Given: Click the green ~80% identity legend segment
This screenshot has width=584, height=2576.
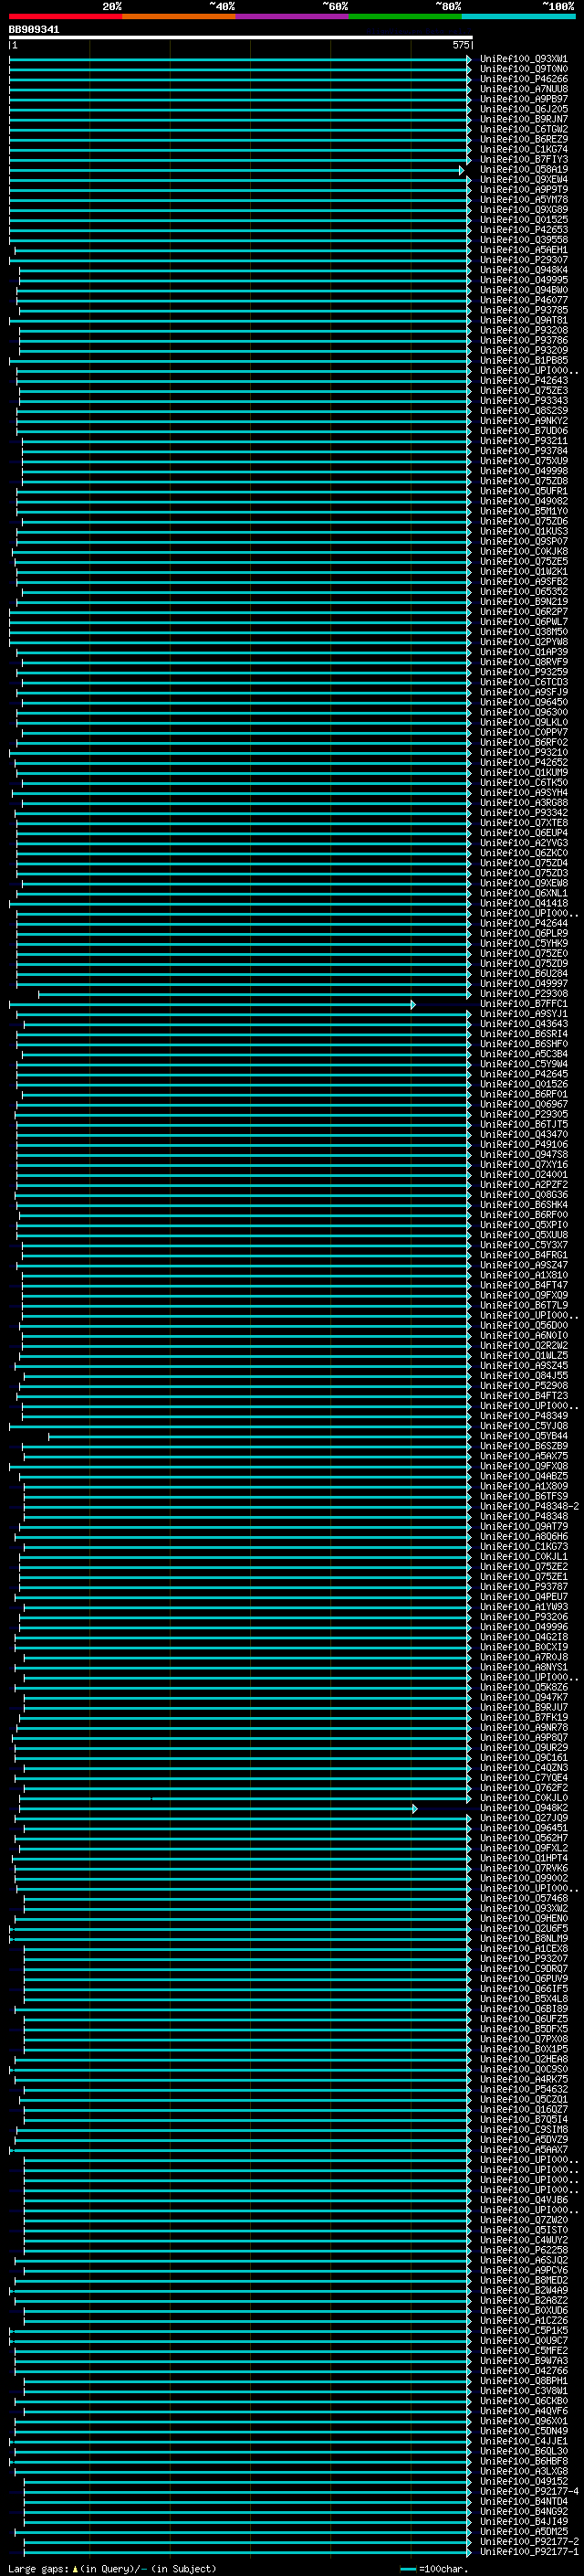Looking at the screenshot, I should pos(405,16).
